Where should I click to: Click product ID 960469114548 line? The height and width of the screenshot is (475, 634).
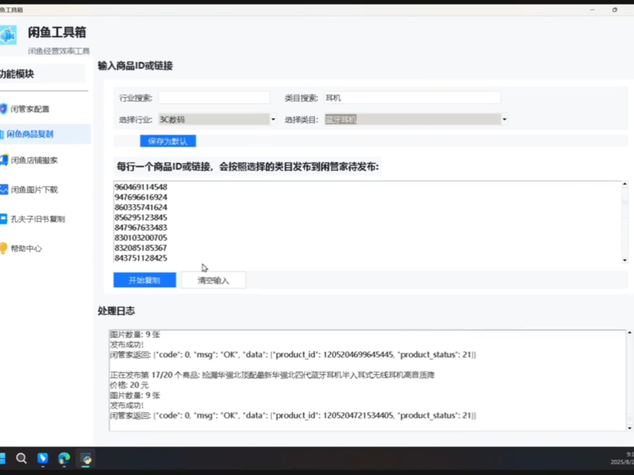point(141,187)
